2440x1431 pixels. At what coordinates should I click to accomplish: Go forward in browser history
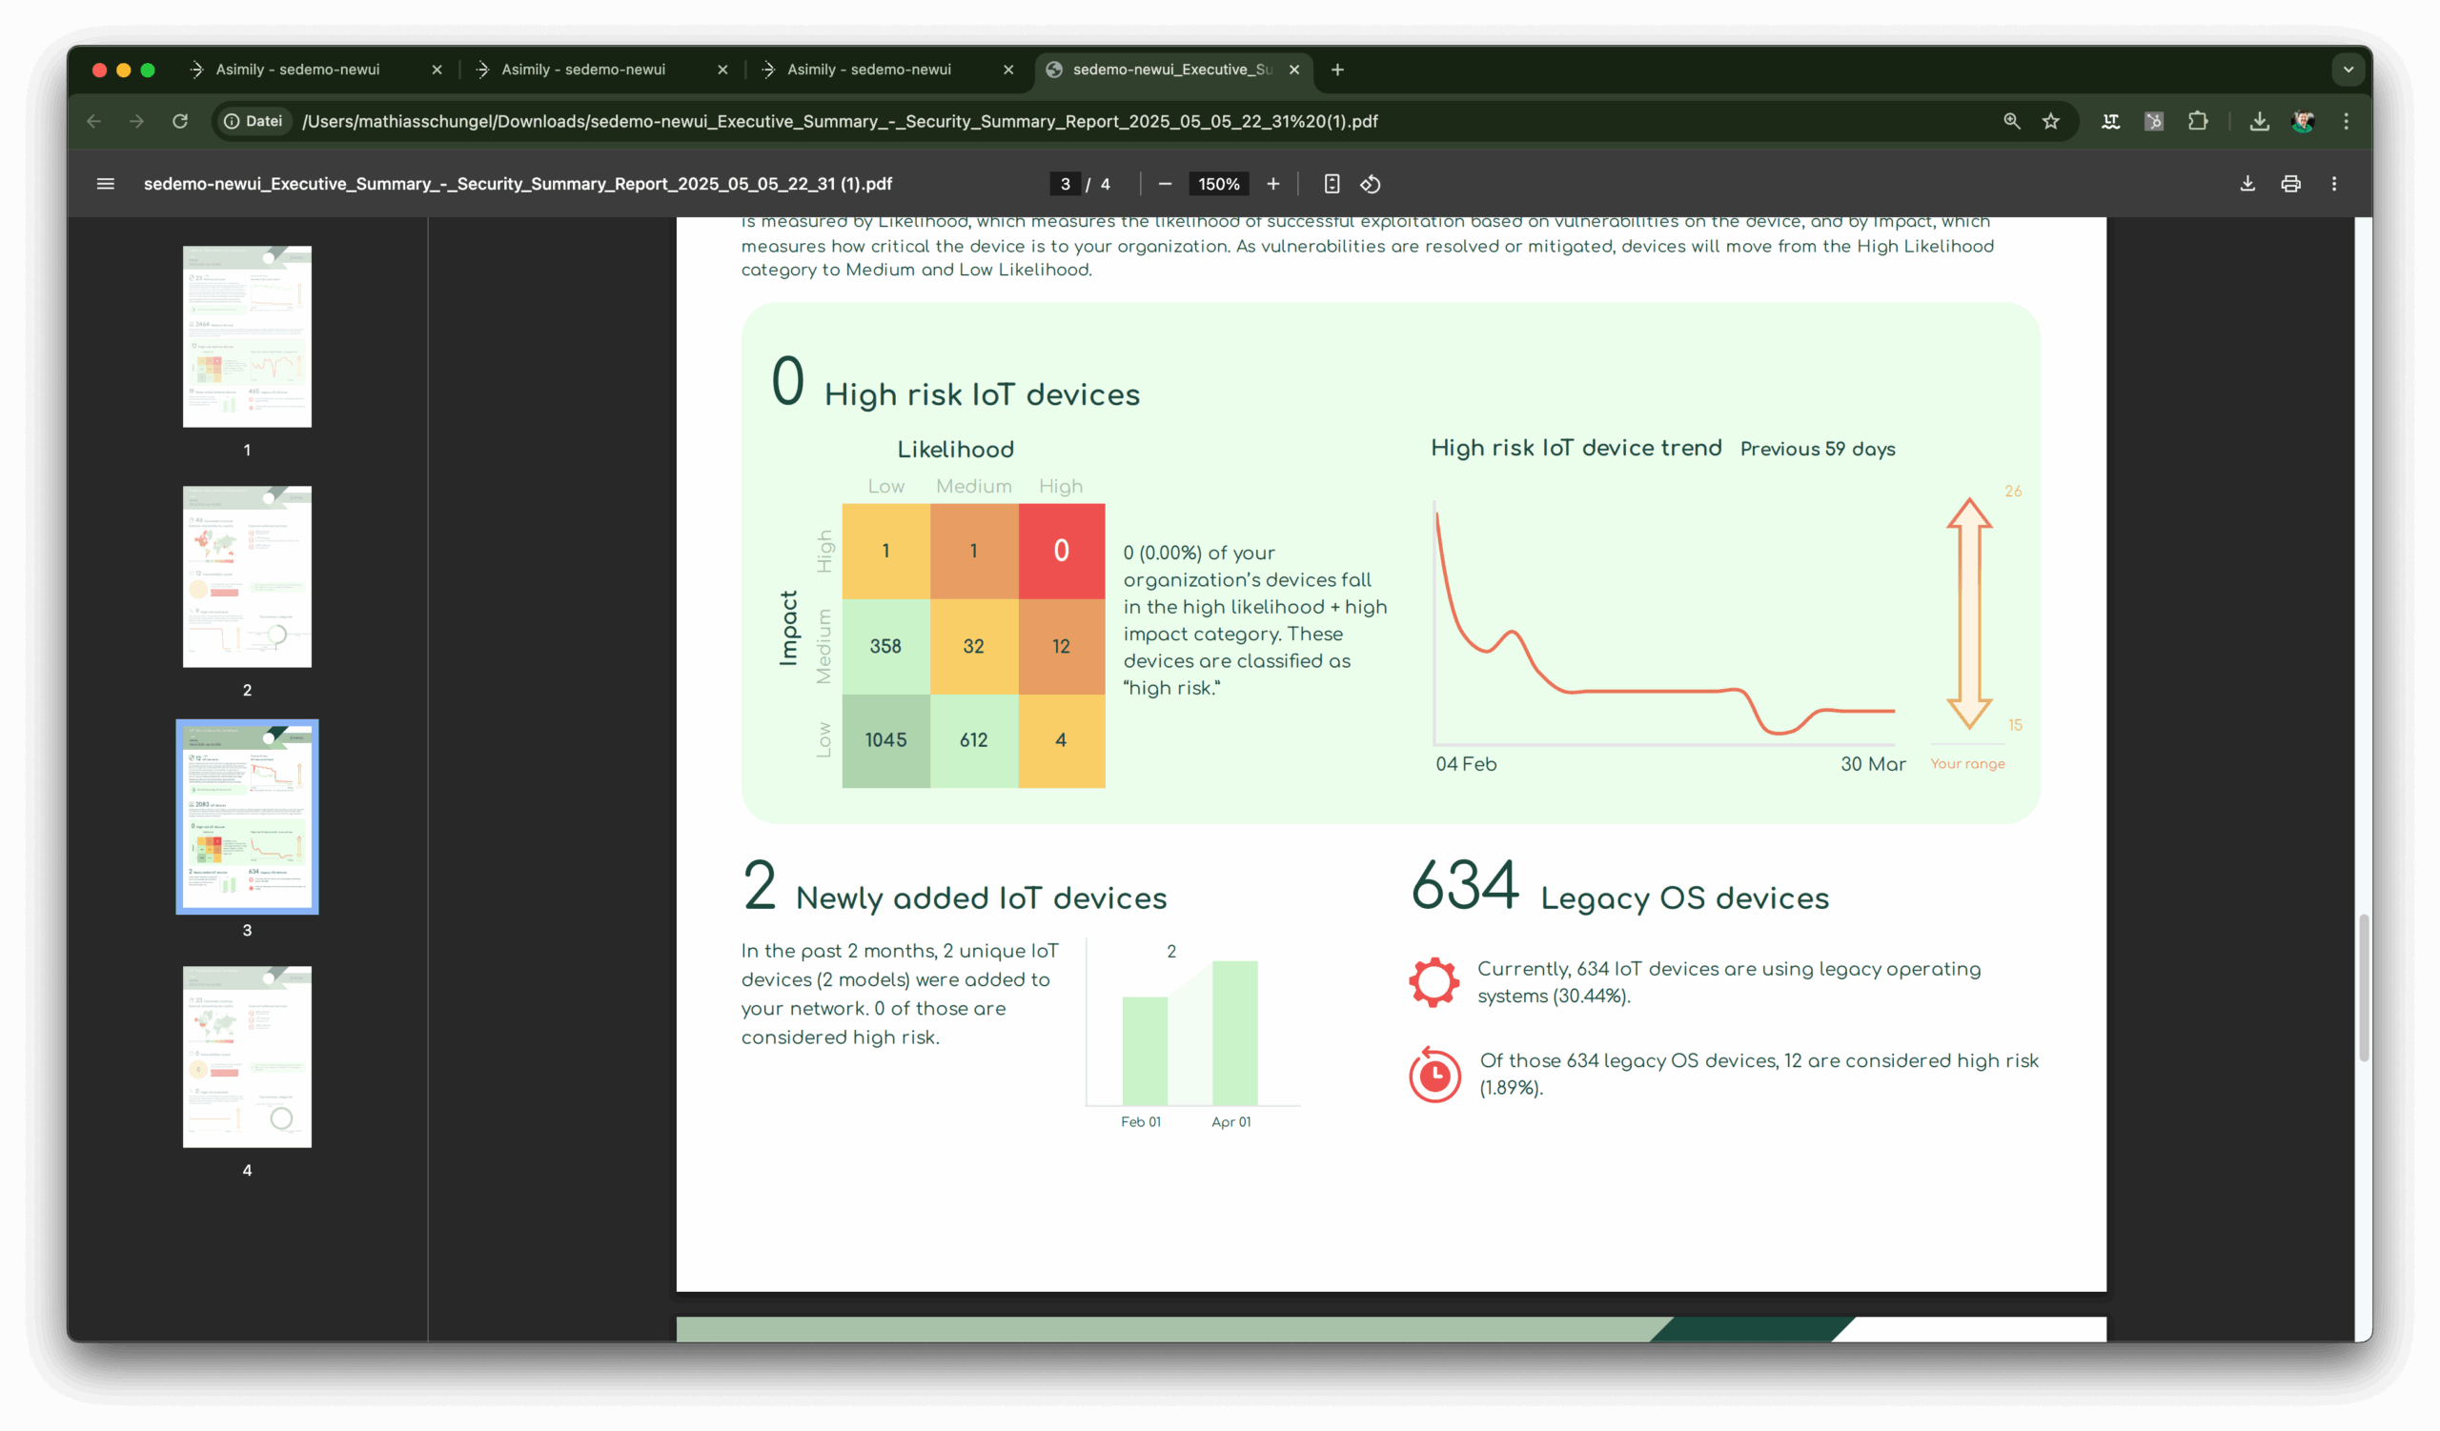click(136, 121)
